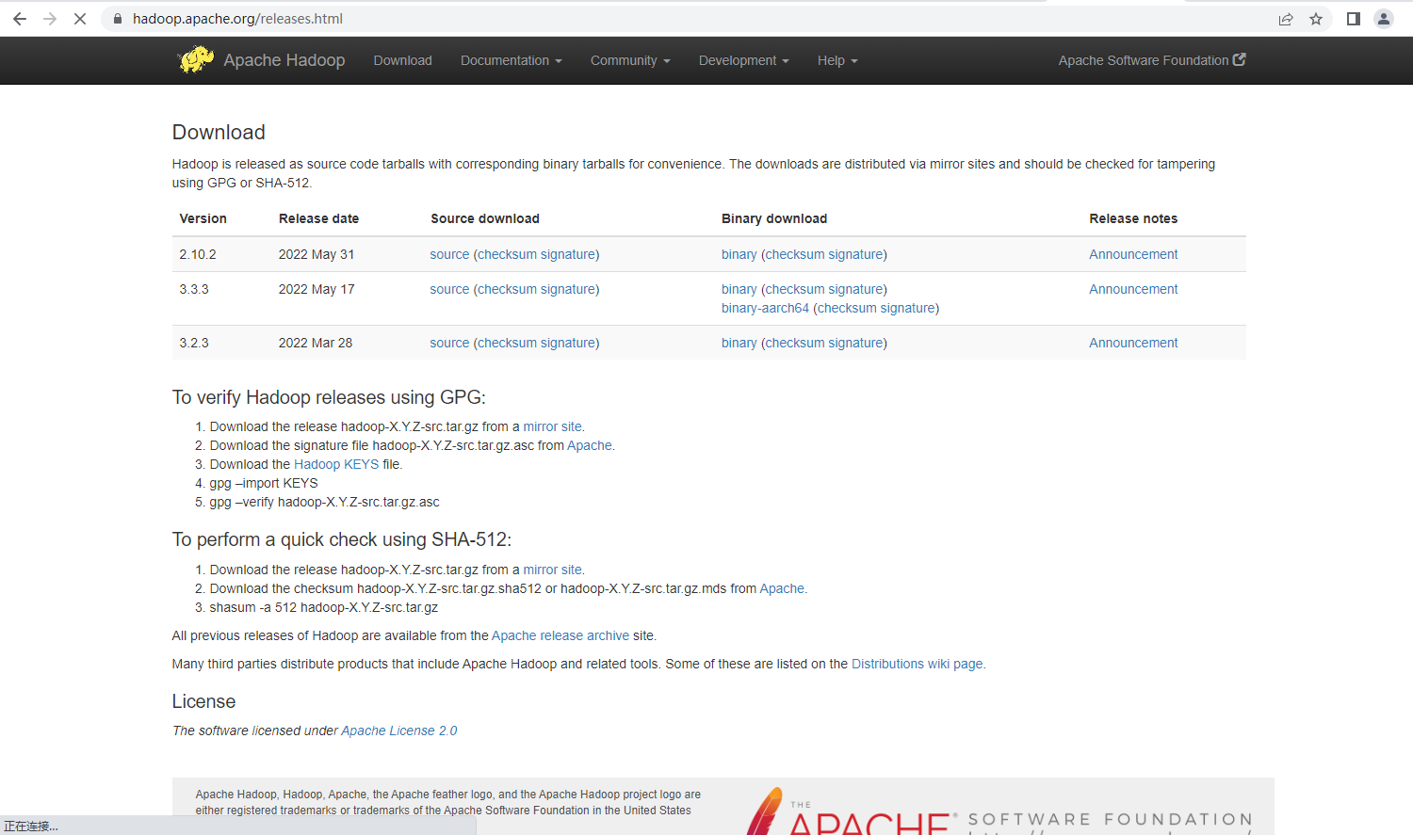Viewport: 1413px width, 835px height.
Task: Open the user profile avatar icon
Action: [1384, 19]
